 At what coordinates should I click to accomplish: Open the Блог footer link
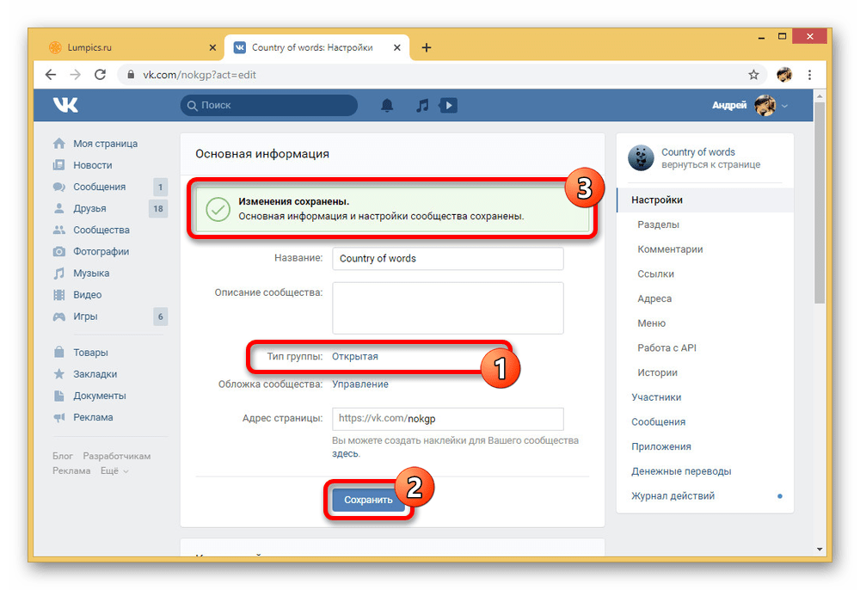pyautogui.click(x=63, y=456)
